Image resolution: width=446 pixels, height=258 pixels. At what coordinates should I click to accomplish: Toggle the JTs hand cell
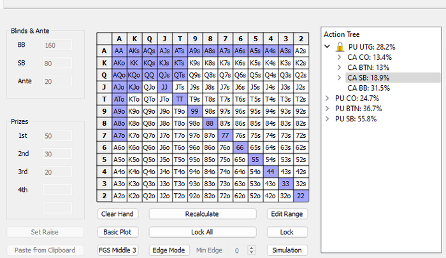[180, 87]
